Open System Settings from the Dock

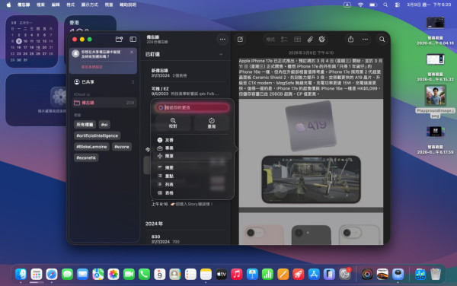345,274
